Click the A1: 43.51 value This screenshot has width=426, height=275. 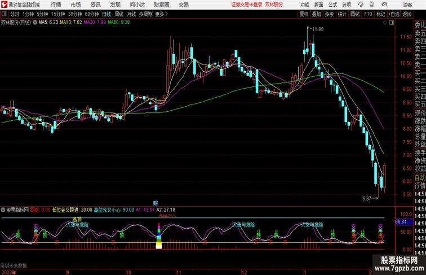[145, 210]
